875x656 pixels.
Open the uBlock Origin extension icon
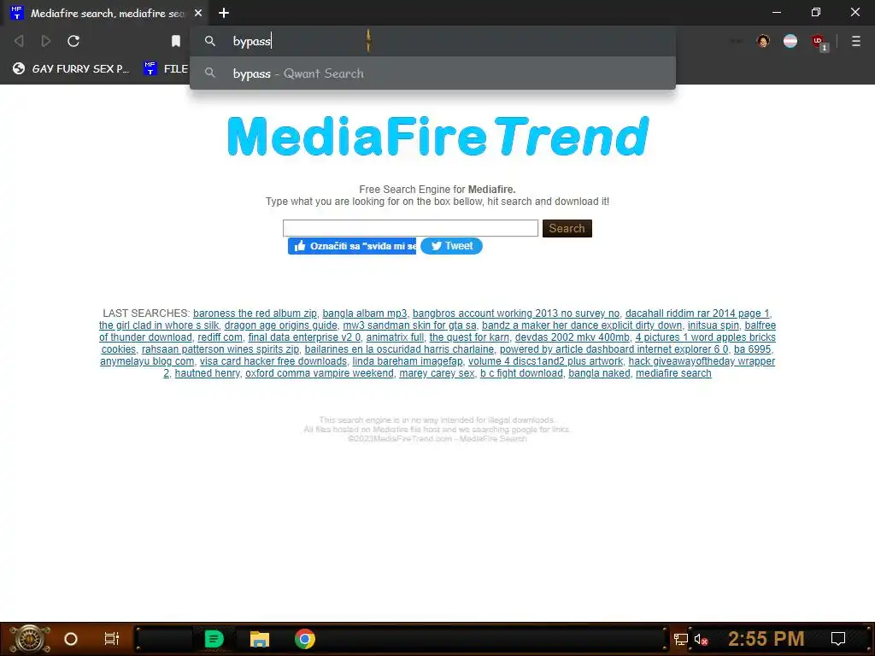(819, 42)
